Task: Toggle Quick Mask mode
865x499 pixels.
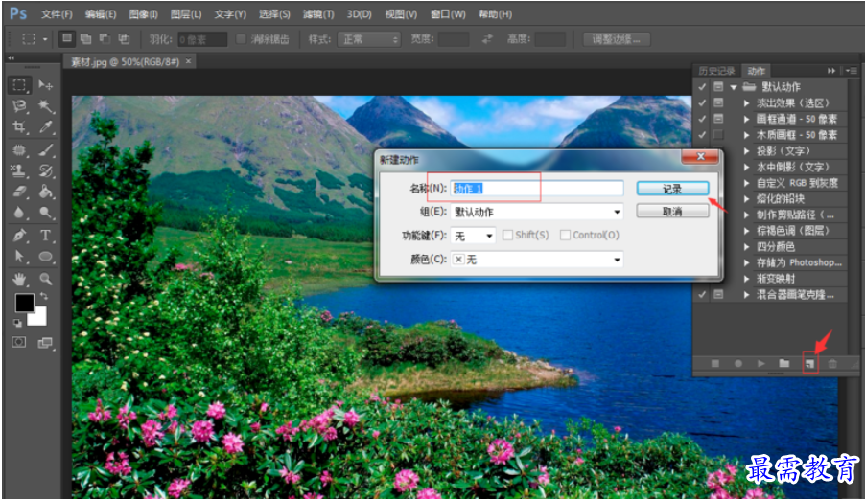Action: pyautogui.click(x=19, y=342)
